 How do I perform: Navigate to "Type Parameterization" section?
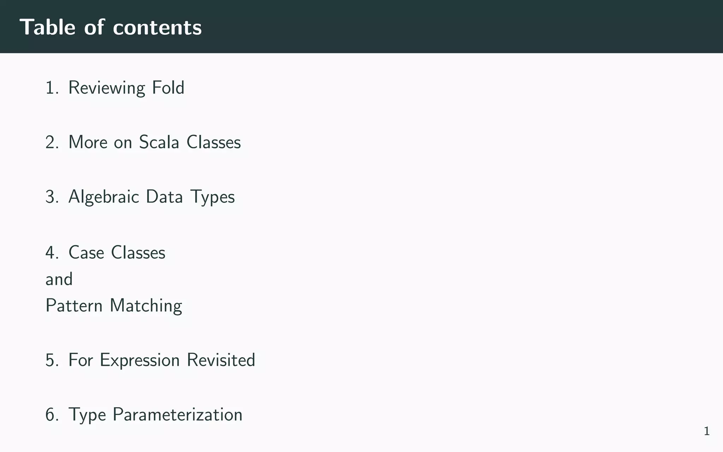point(155,415)
